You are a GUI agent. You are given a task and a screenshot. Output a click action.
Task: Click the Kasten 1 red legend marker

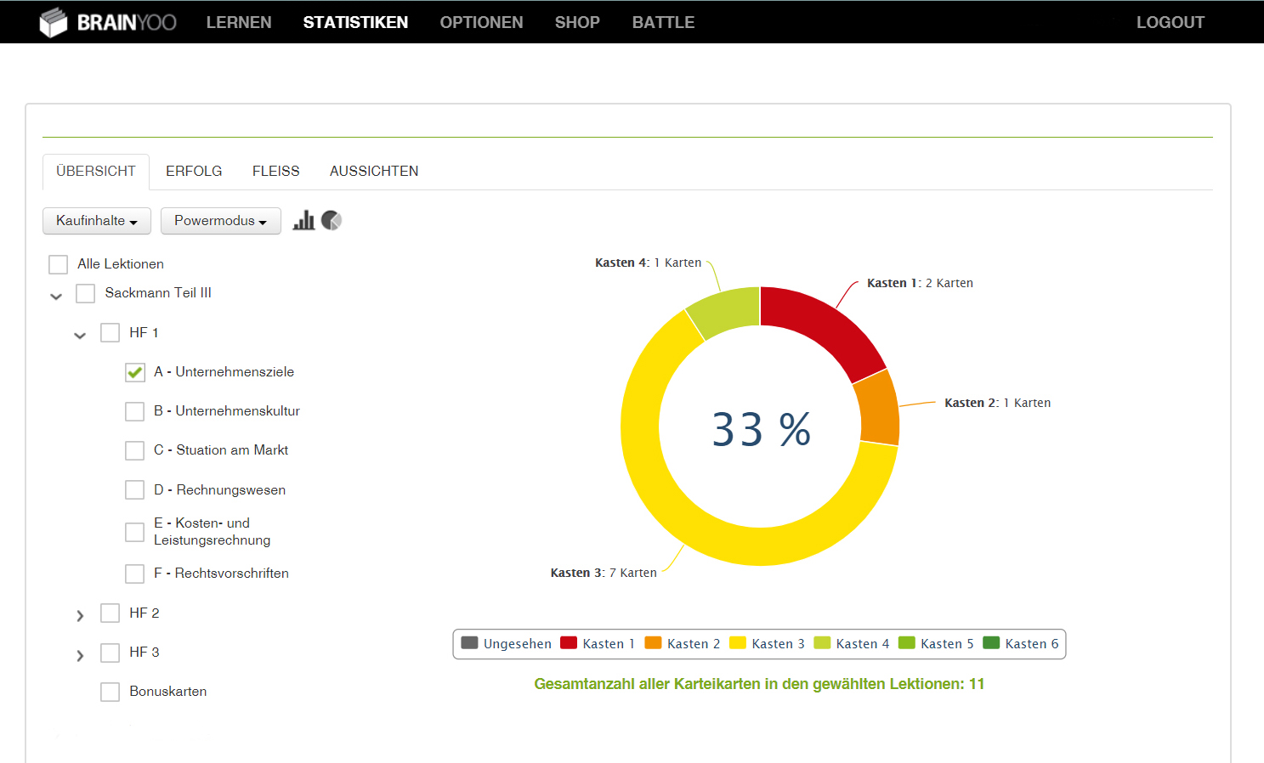[x=569, y=643]
